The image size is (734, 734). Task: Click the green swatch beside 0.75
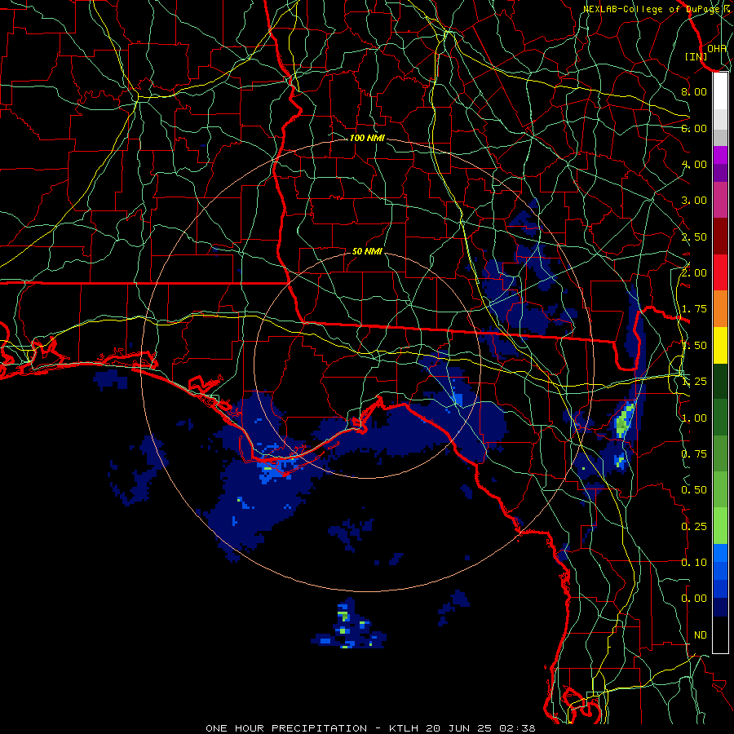(720, 454)
